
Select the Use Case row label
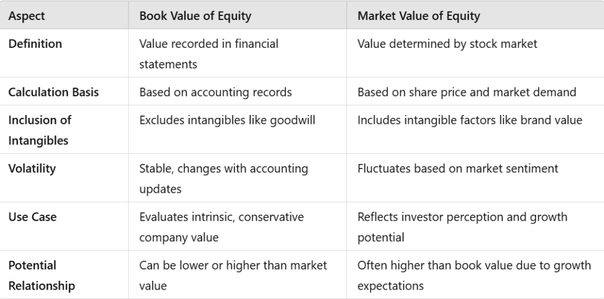pyautogui.click(x=32, y=217)
